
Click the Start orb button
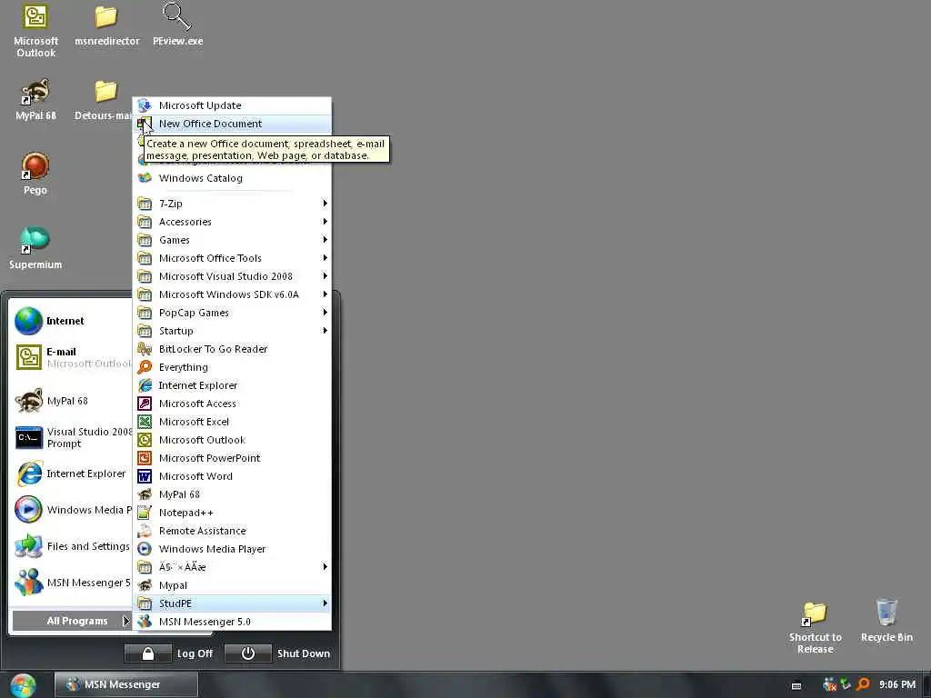23,685
